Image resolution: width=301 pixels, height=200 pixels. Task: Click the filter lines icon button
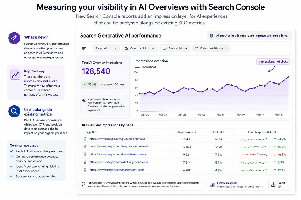[84, 48]
